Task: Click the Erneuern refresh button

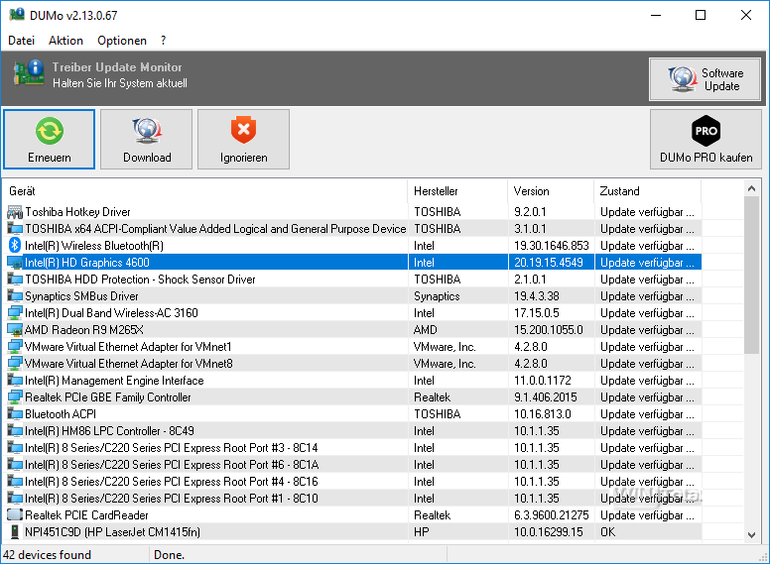Action: (x=49, y=140)
